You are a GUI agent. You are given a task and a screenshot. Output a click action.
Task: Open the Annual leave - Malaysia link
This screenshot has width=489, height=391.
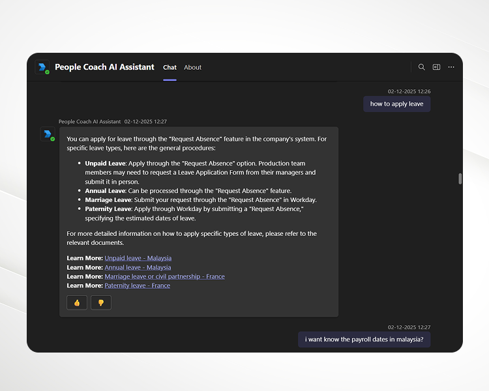(138, 267)
